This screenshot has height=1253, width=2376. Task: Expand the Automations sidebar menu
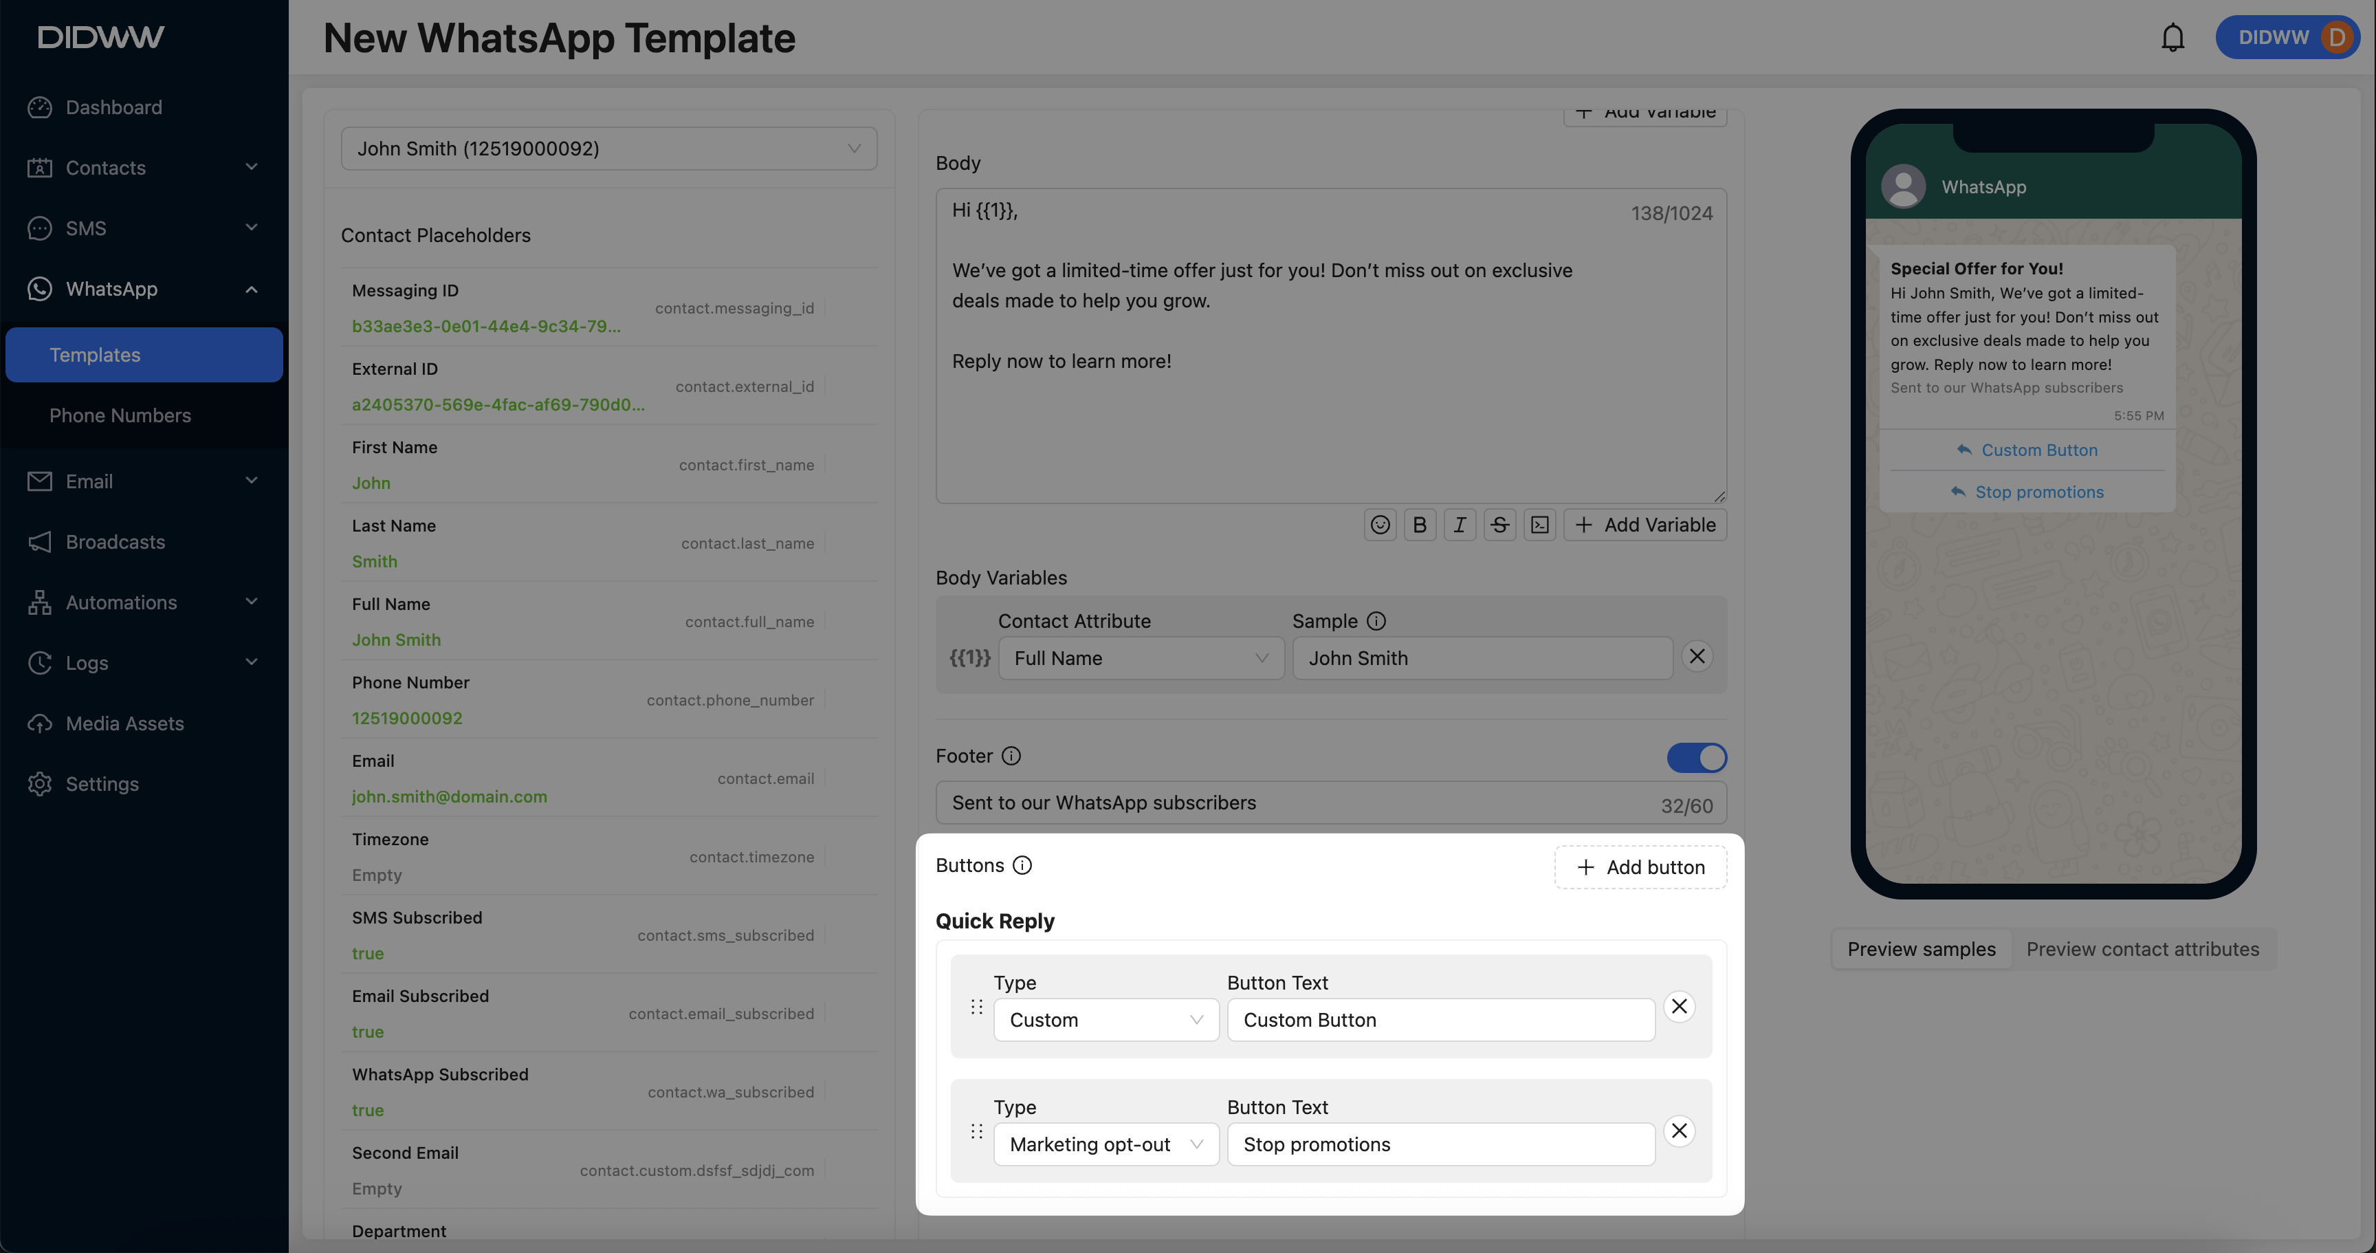click(x=144, y=602)
